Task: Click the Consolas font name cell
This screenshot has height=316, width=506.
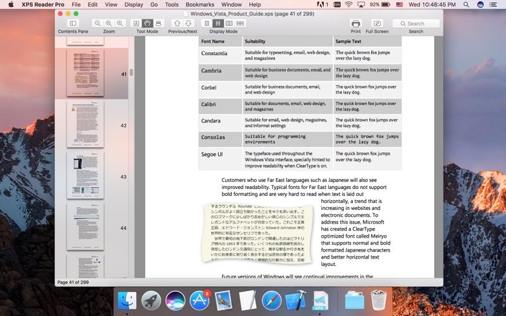Action: pos(220,139)
